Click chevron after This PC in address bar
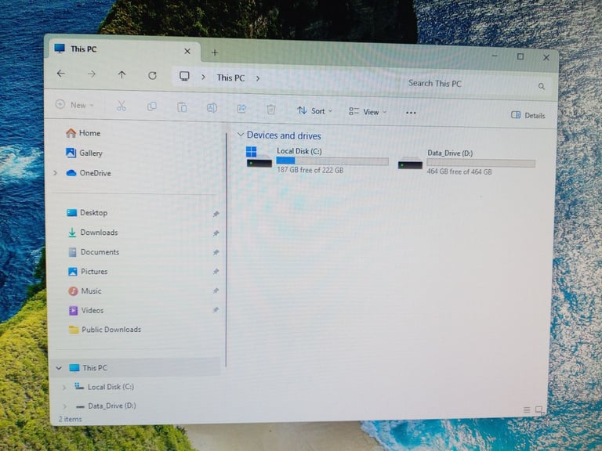The image size is (602, 451). point(258,78)
